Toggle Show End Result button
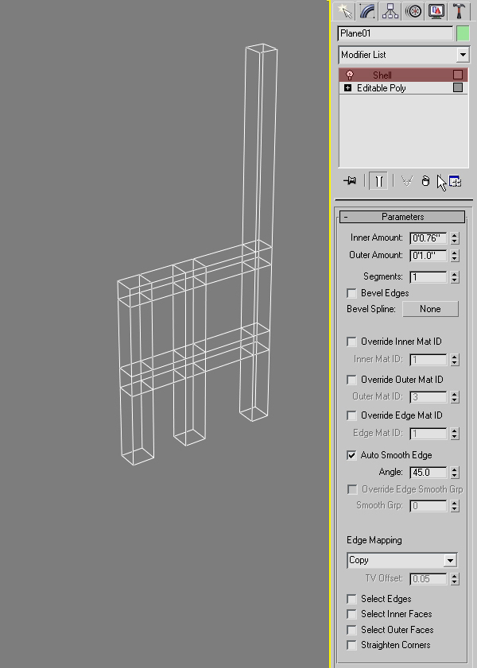Screen dimensions: 477x668 click(379, 181)
